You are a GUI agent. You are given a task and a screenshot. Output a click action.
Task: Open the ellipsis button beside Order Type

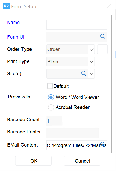(102, 49)
